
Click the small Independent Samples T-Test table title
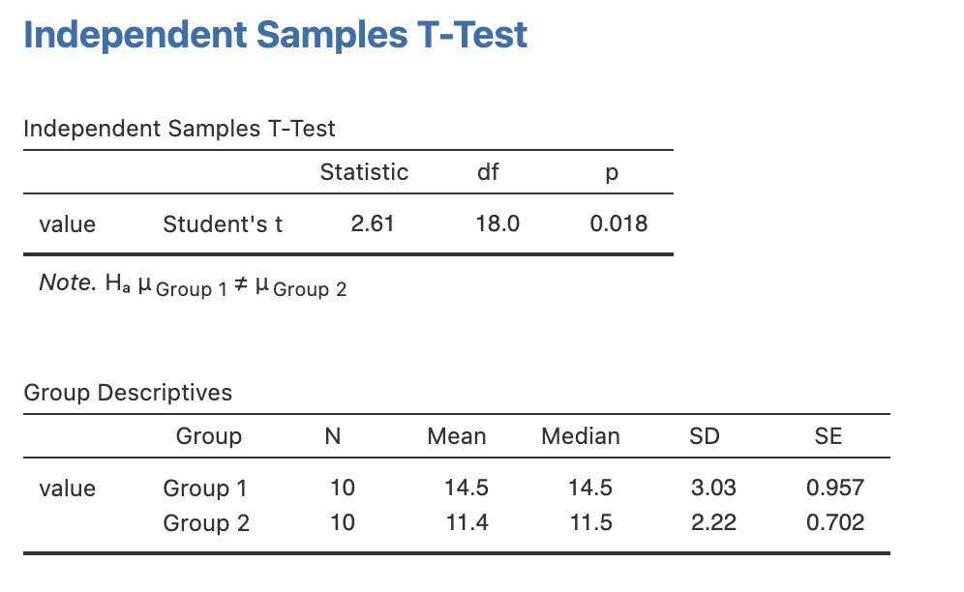[179, 129]
